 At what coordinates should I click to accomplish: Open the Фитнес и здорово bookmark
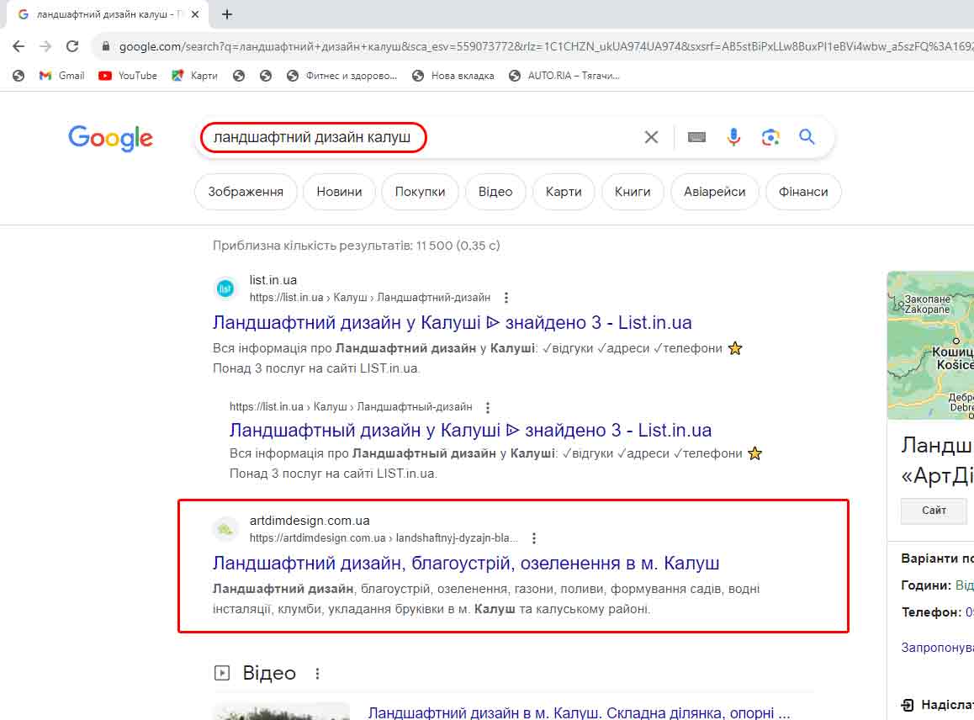[x=341, y=76]
